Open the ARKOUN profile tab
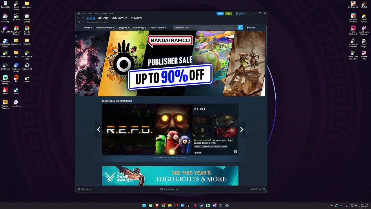Screen dimensions: 371x209 pos(136,18)
